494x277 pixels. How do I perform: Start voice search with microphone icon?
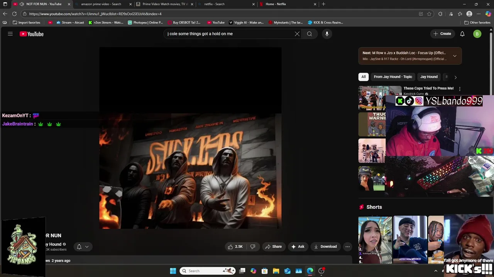pyautogui.click(x=327, y=34)
